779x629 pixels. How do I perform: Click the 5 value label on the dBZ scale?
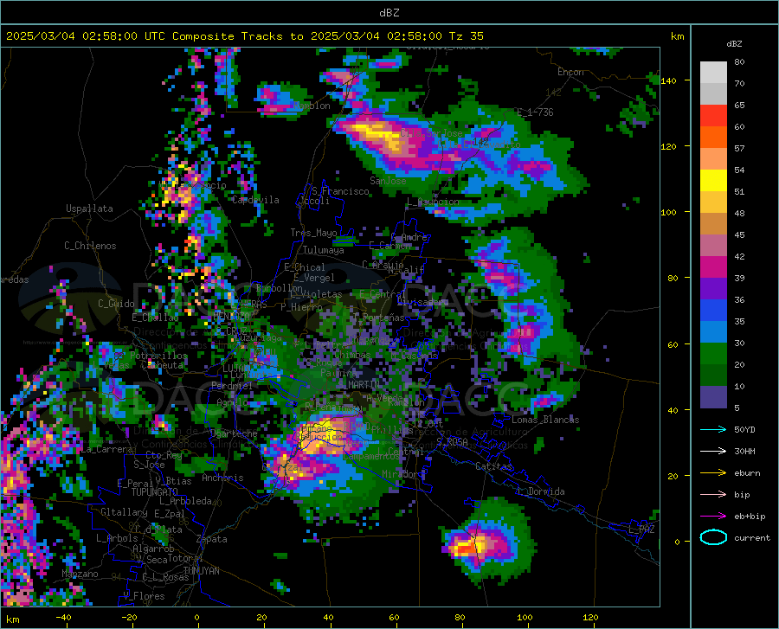tap(737, 408)
